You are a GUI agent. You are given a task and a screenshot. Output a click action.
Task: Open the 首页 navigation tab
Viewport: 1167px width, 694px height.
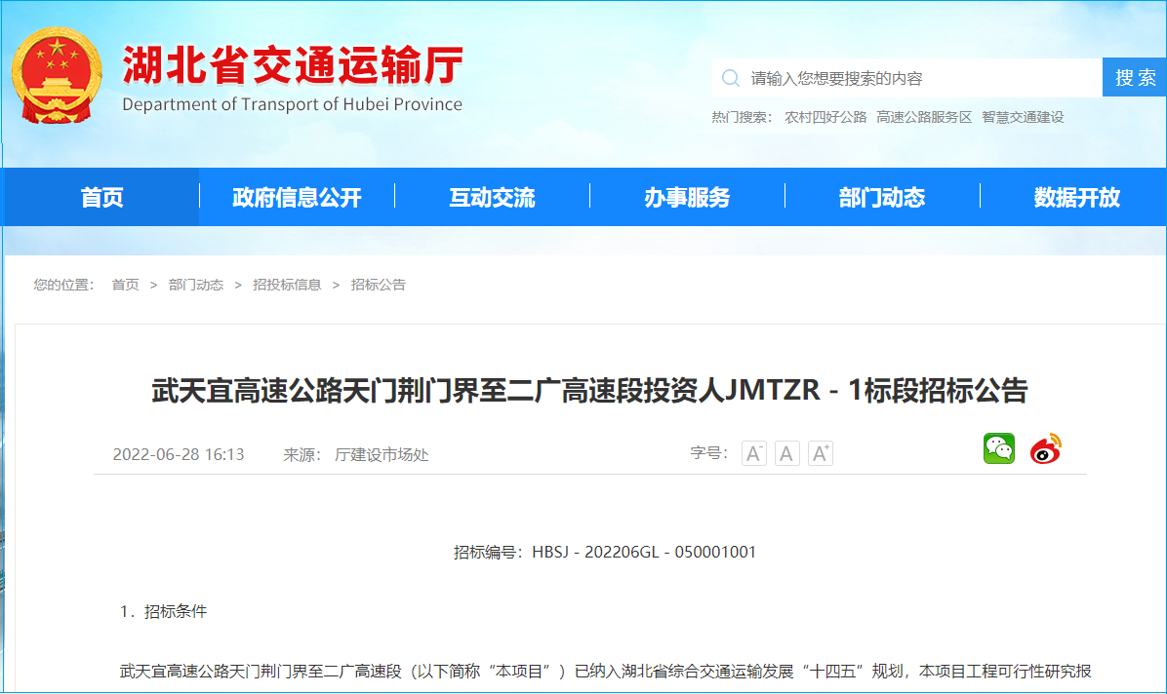coord(101,198)
